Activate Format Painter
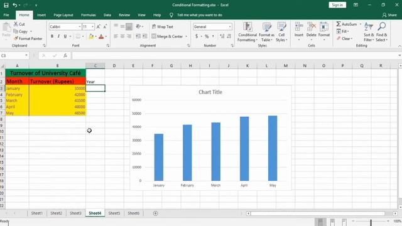The width and height of the screenshot is (402, 226). tap(28, 38)
